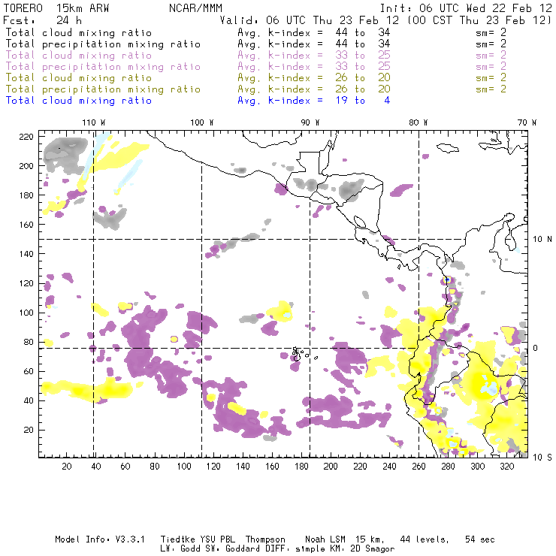This screenshot has width=556, height=556.
Task: Select 'SW: Goddard' in the footer
Action: click(234, 548)
